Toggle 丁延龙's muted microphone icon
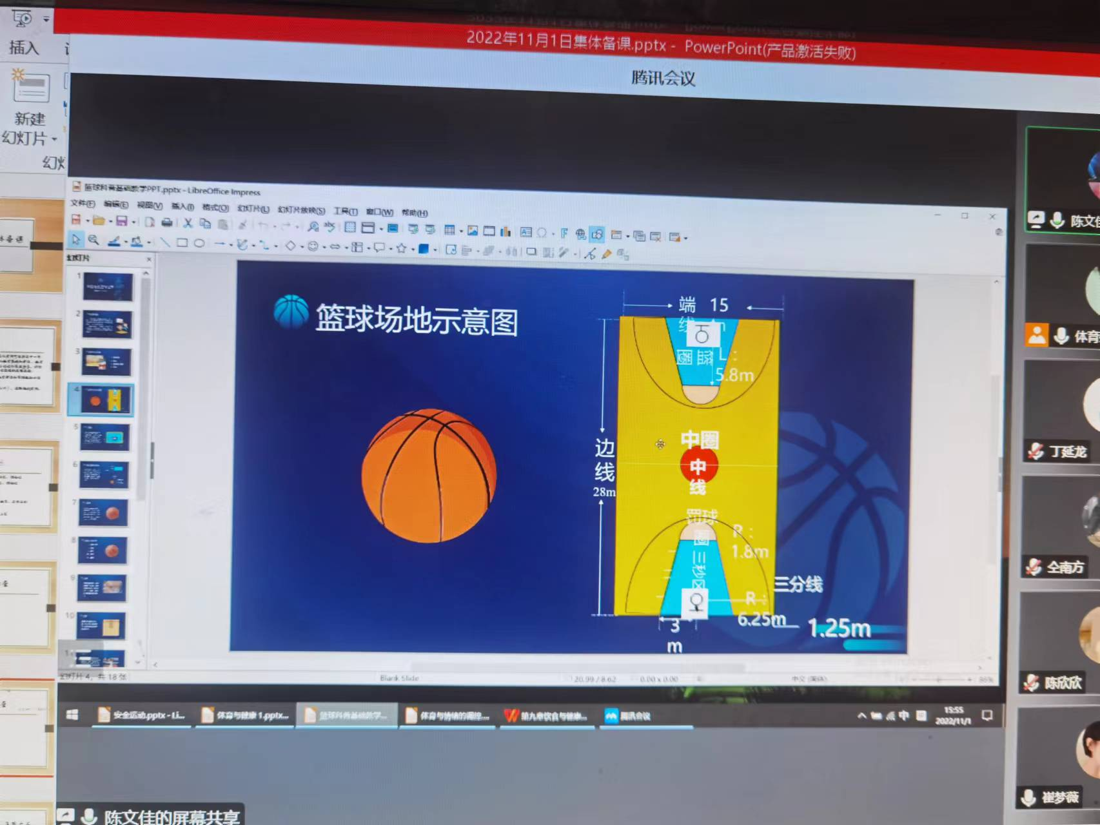 (x=1036, y=451)
